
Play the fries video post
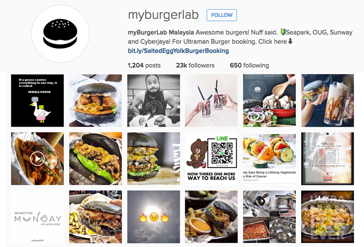pyautogui.click(x=37, y=159)
